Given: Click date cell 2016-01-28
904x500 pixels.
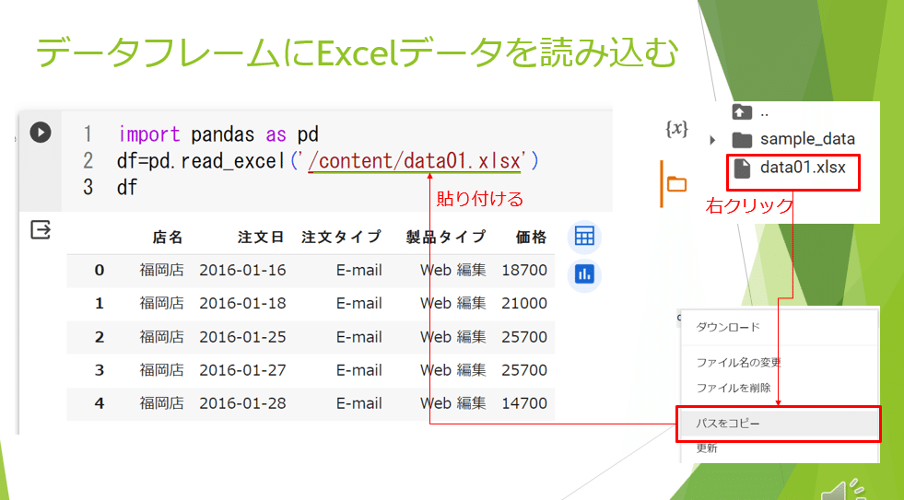Looking at the screenshot, I should [242, 403].
